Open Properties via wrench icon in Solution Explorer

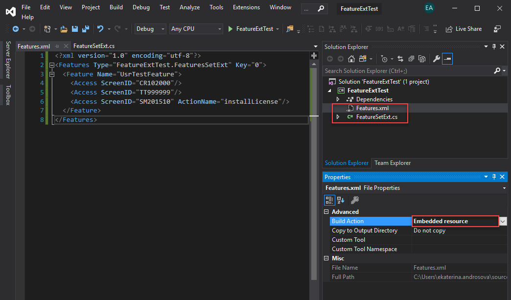[437, 59]
